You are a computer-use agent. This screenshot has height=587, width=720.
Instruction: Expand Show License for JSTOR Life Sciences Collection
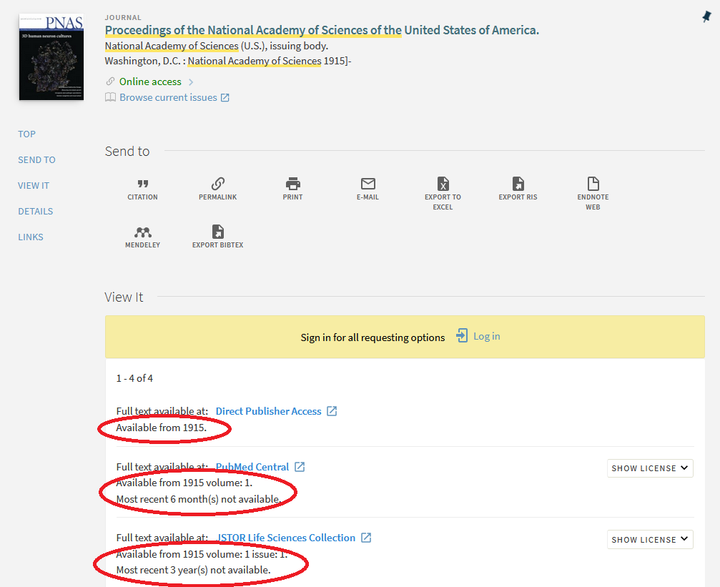click(650, 539)
